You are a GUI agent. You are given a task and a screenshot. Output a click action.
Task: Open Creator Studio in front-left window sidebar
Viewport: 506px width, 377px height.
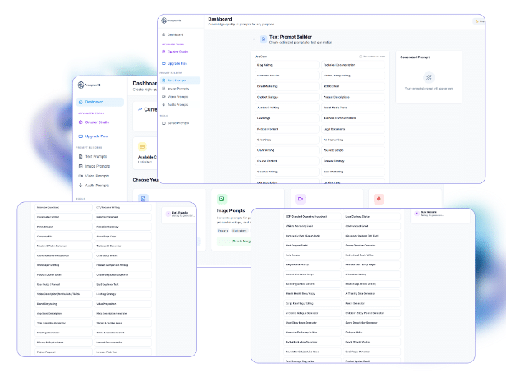click(97, 122)
